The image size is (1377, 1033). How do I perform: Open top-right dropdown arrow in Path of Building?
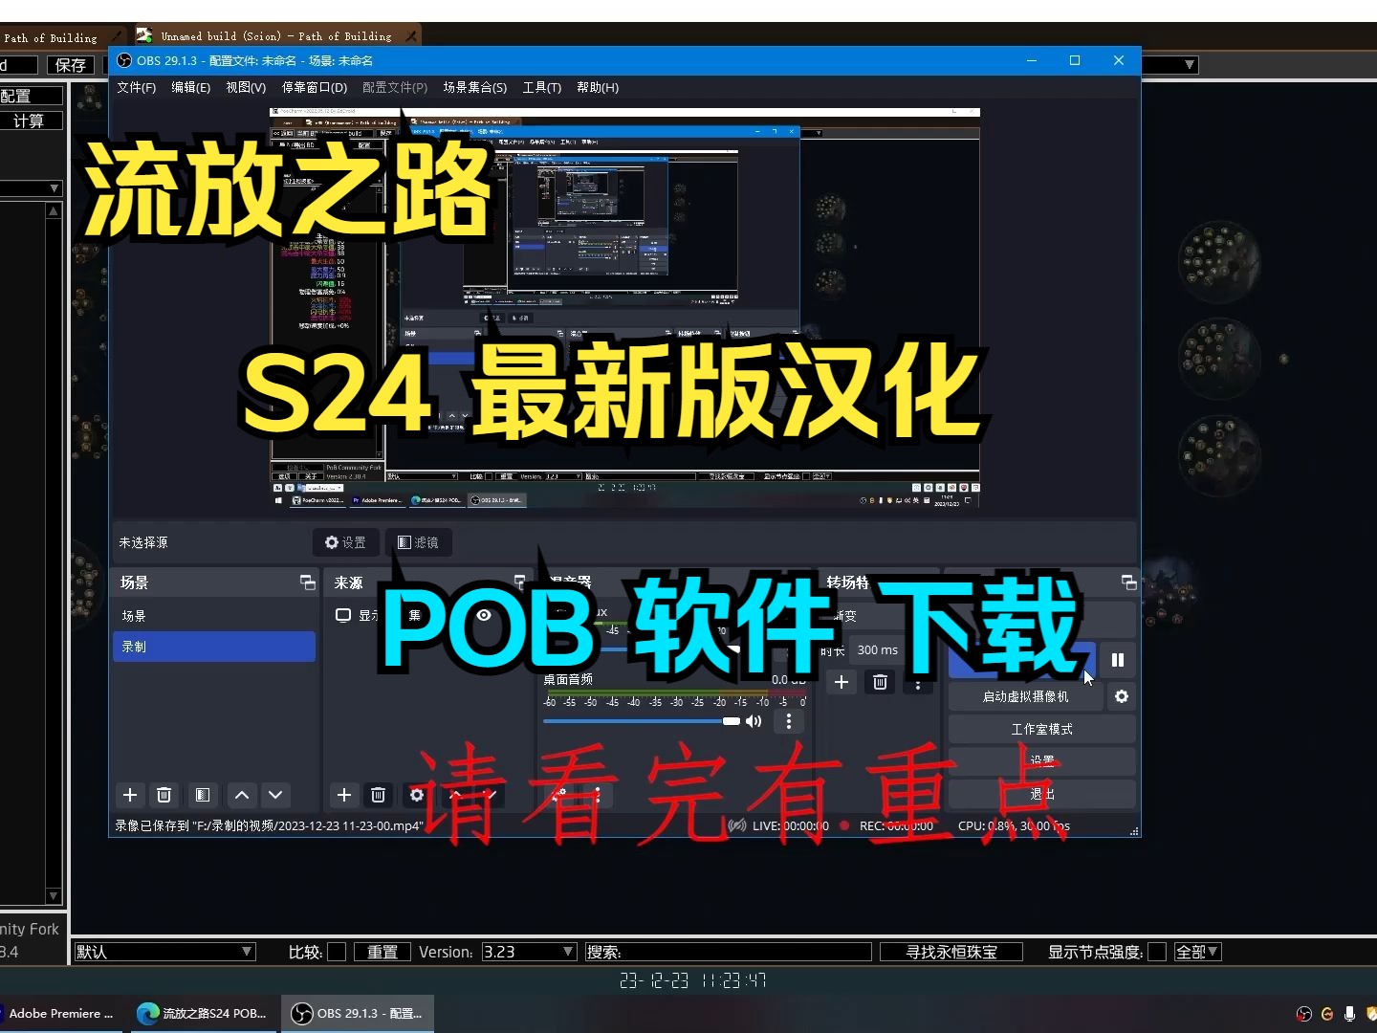[1190, 65]
